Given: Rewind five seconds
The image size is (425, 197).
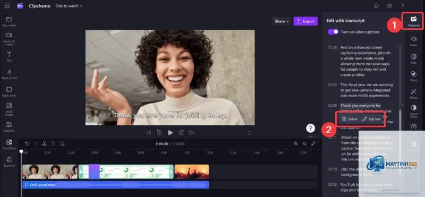Looking at the screenshot, I should tap(159, 133).
